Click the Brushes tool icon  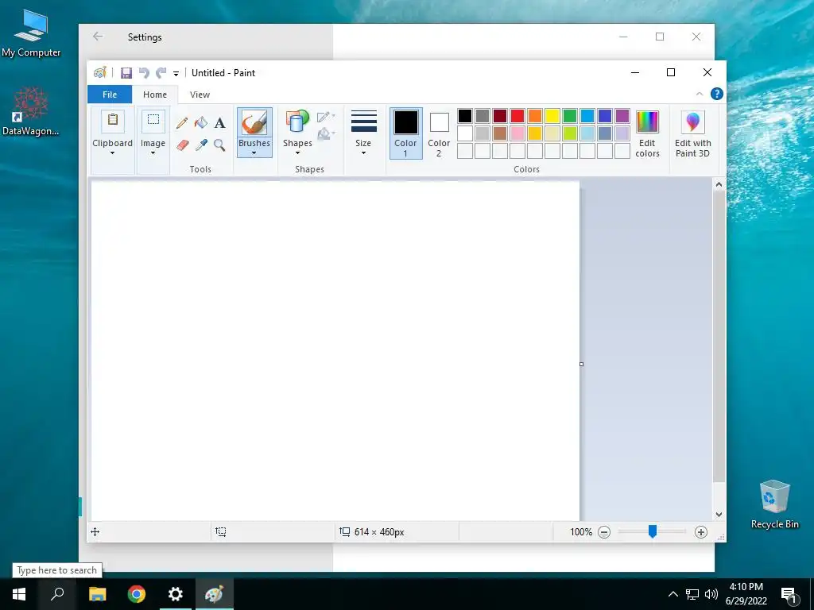pyautogui.click(x=254, y=123)
